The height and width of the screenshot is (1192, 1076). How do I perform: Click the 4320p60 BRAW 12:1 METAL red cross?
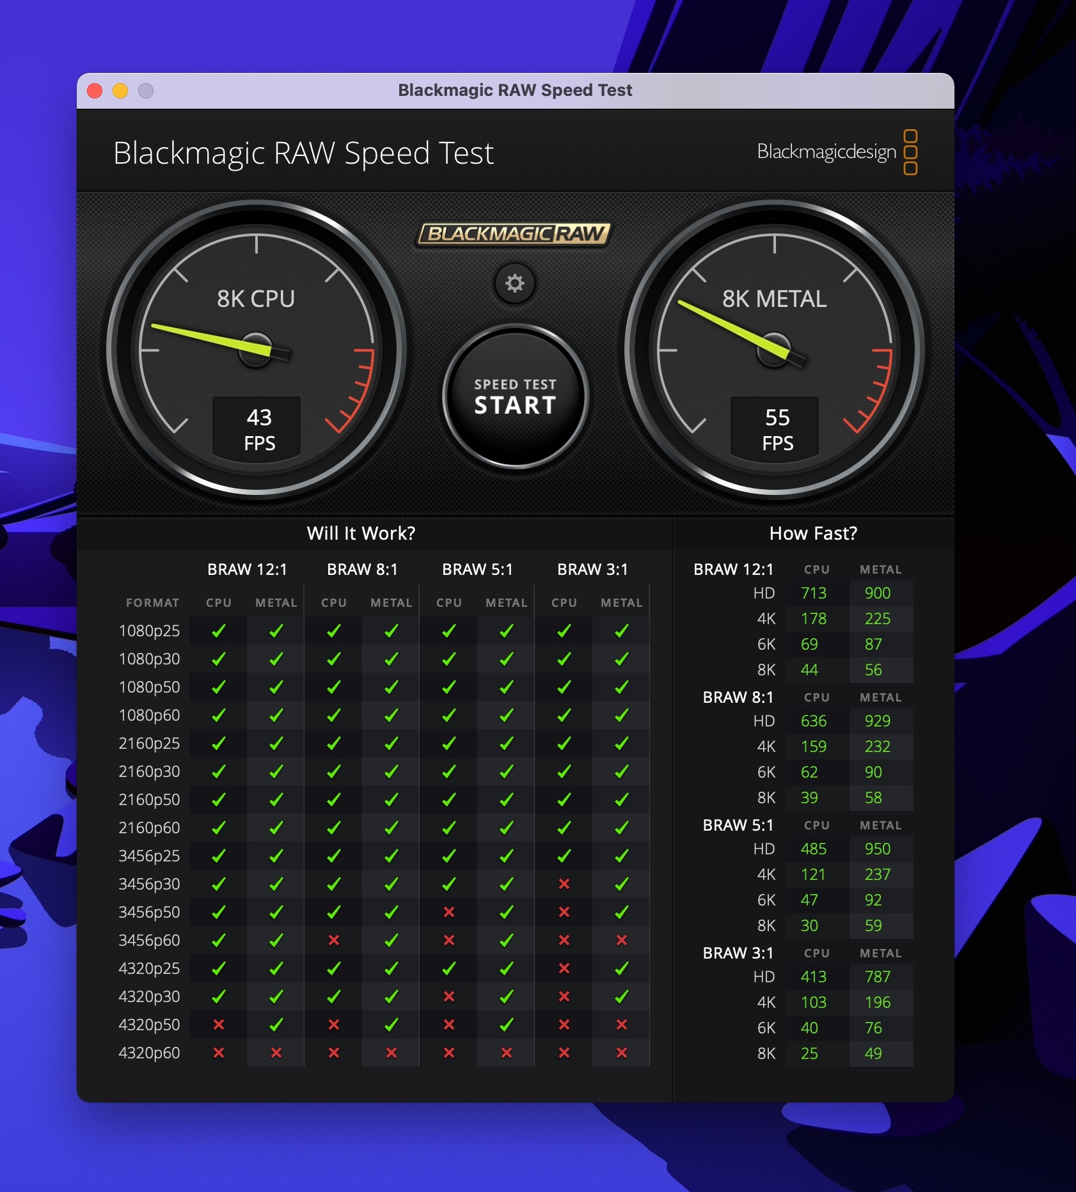(276, 1053)
